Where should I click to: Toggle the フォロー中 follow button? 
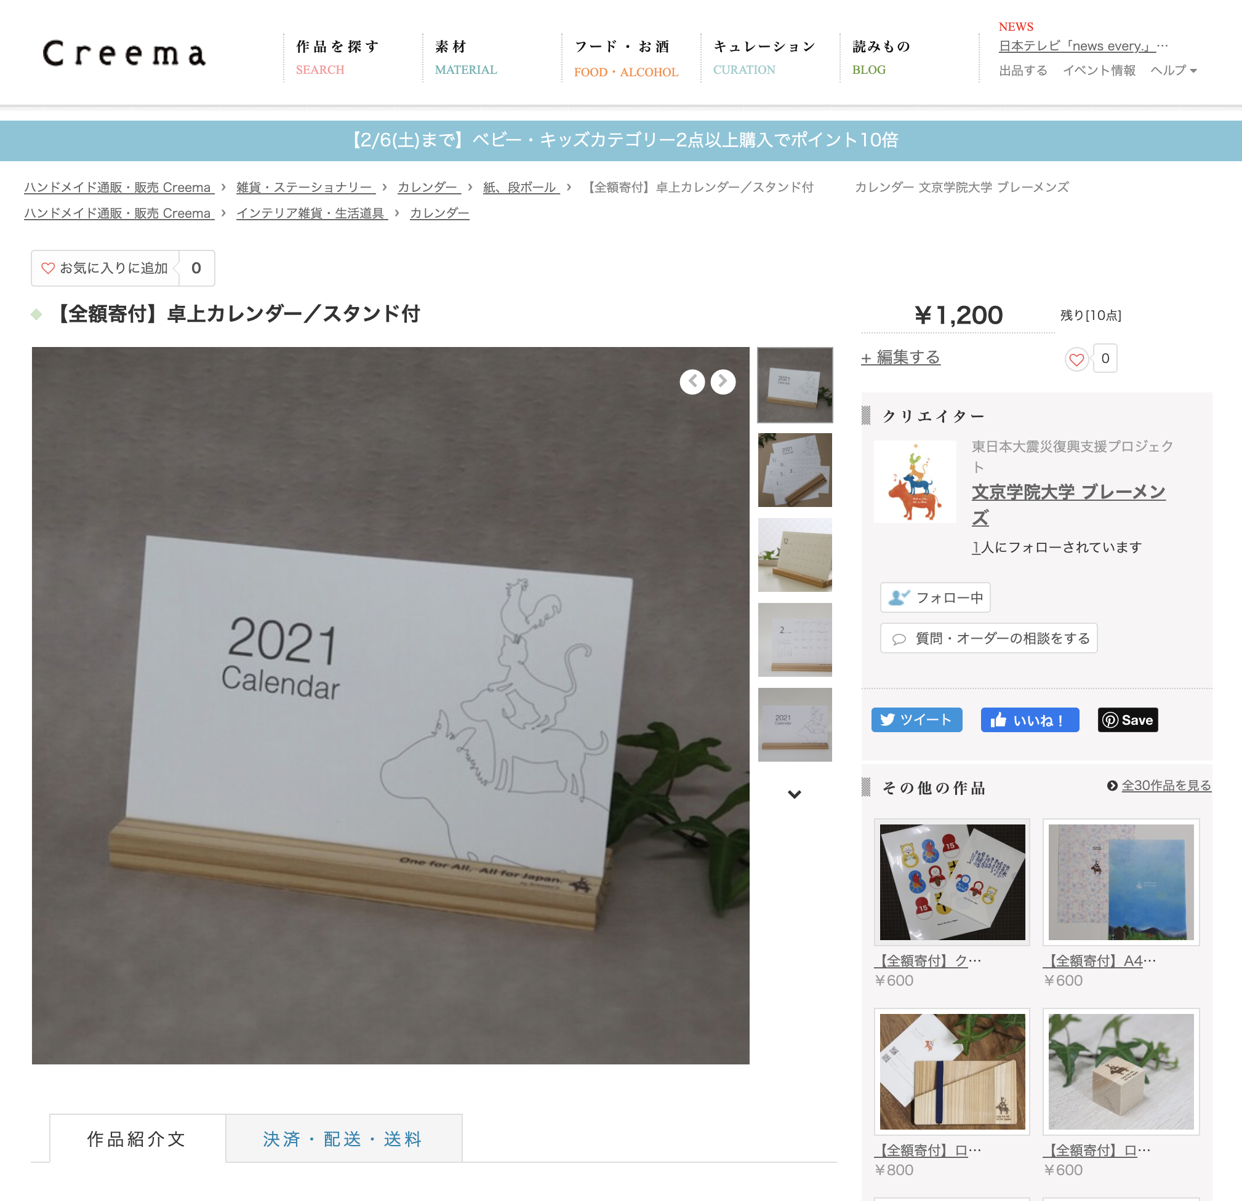936,597
